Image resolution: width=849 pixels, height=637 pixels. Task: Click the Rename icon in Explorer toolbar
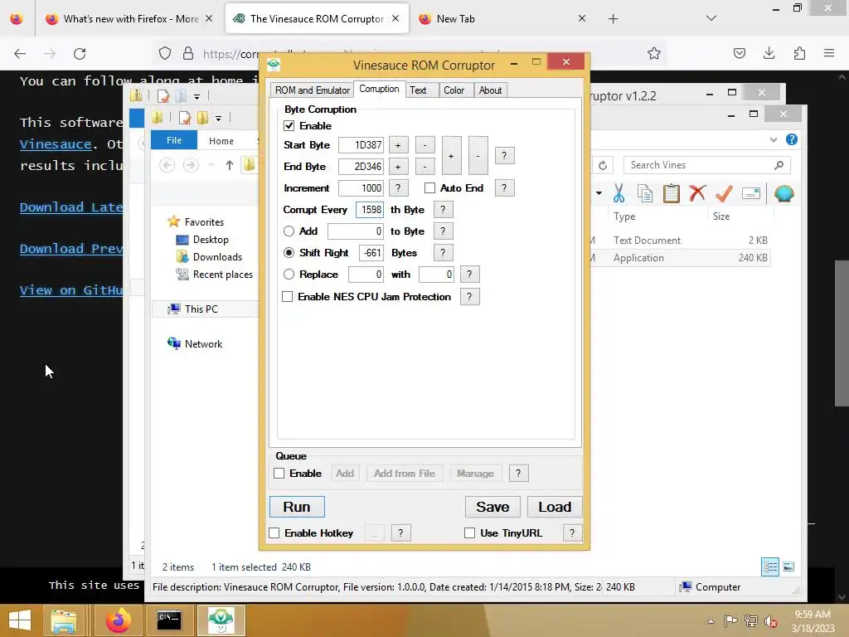pos(751,193)
